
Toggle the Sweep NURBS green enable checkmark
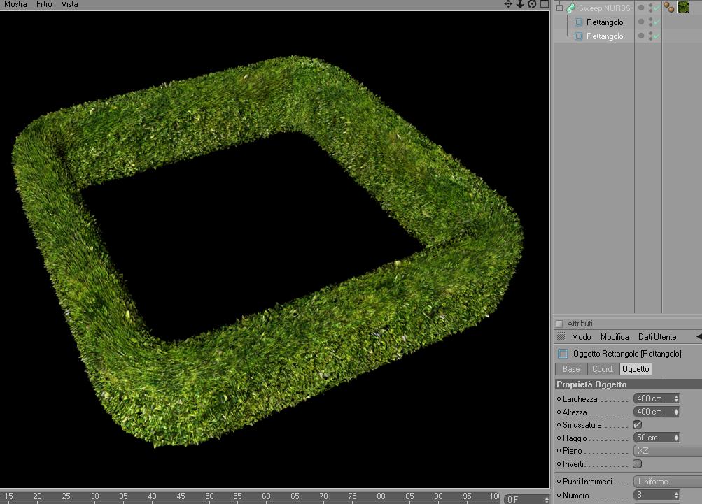click(657, 8)
